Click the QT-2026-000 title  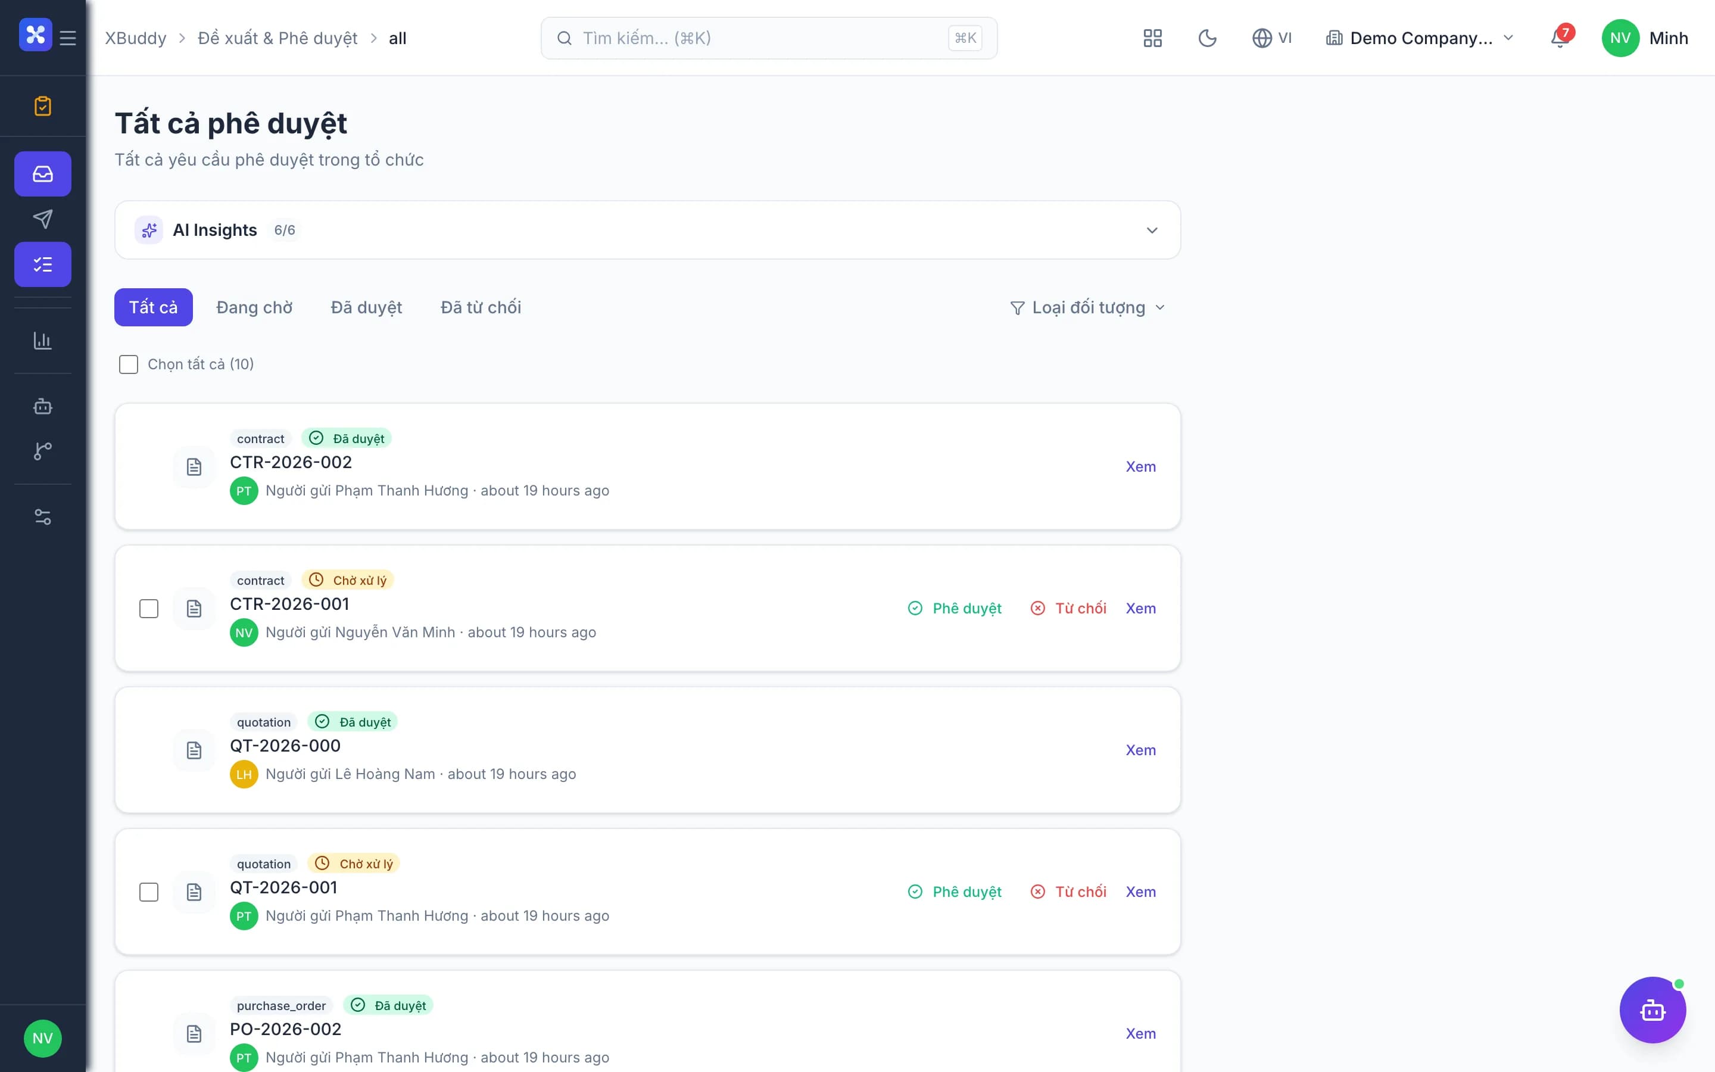(285, 746)
